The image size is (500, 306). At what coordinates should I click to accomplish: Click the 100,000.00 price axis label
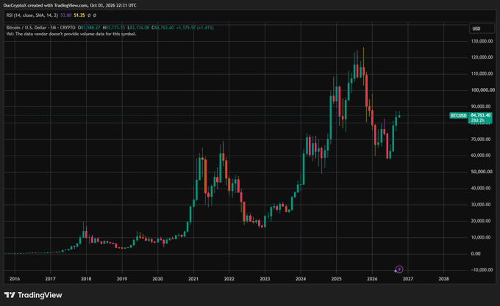point(483,90)
